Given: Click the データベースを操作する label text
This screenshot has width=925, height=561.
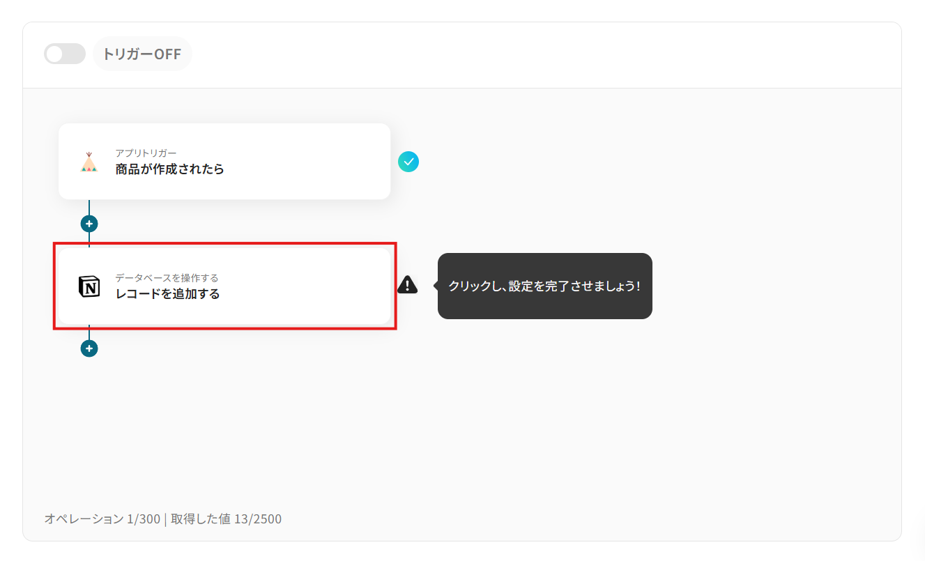Looking at the screenshot, I should pos(167,277).
